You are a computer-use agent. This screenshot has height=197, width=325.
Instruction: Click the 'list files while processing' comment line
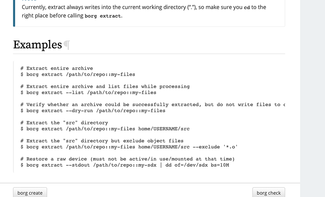pos(105,87)
